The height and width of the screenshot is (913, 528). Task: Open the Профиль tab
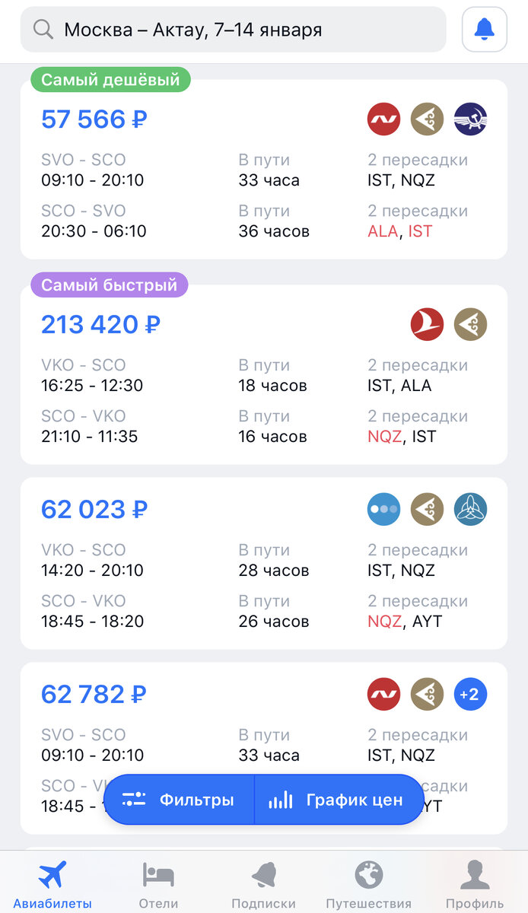coord(476,883)
